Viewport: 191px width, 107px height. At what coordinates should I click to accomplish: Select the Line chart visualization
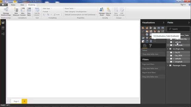[143, 31]
